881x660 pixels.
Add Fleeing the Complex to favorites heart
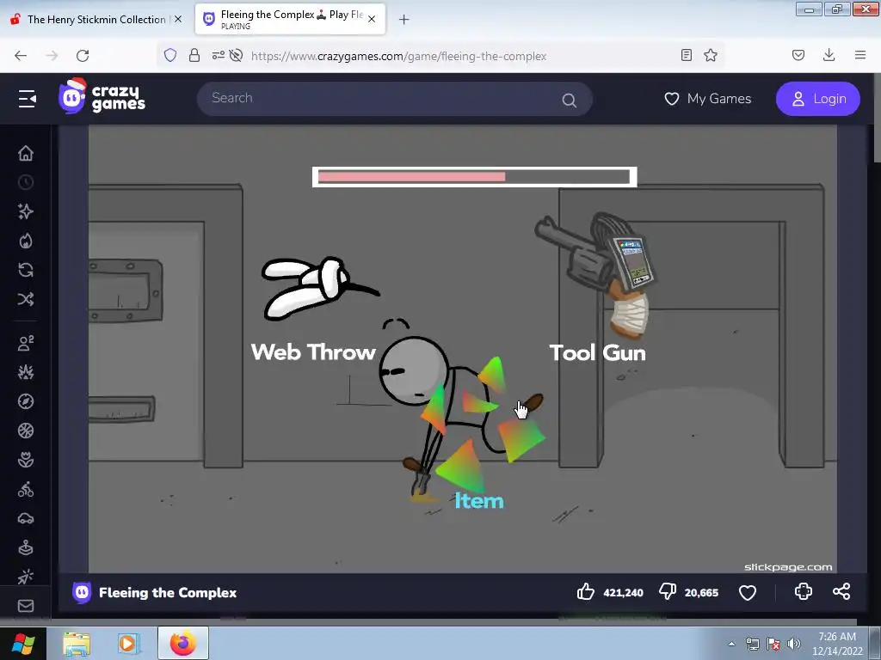click(748, 593)
